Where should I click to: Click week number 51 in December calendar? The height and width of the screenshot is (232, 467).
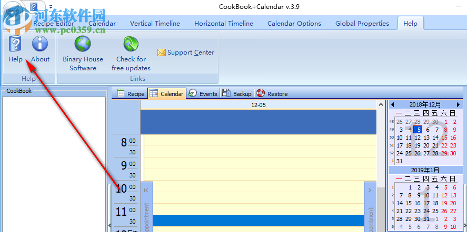point(391,145)
